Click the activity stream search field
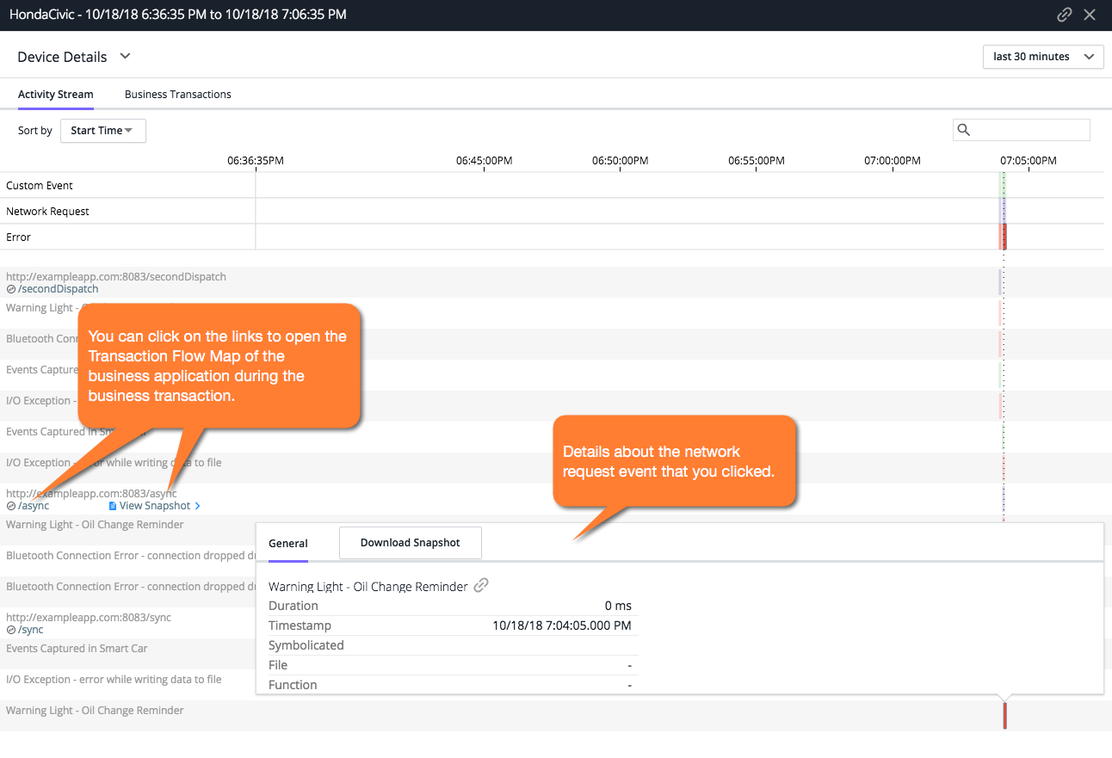 point(1022,130)
